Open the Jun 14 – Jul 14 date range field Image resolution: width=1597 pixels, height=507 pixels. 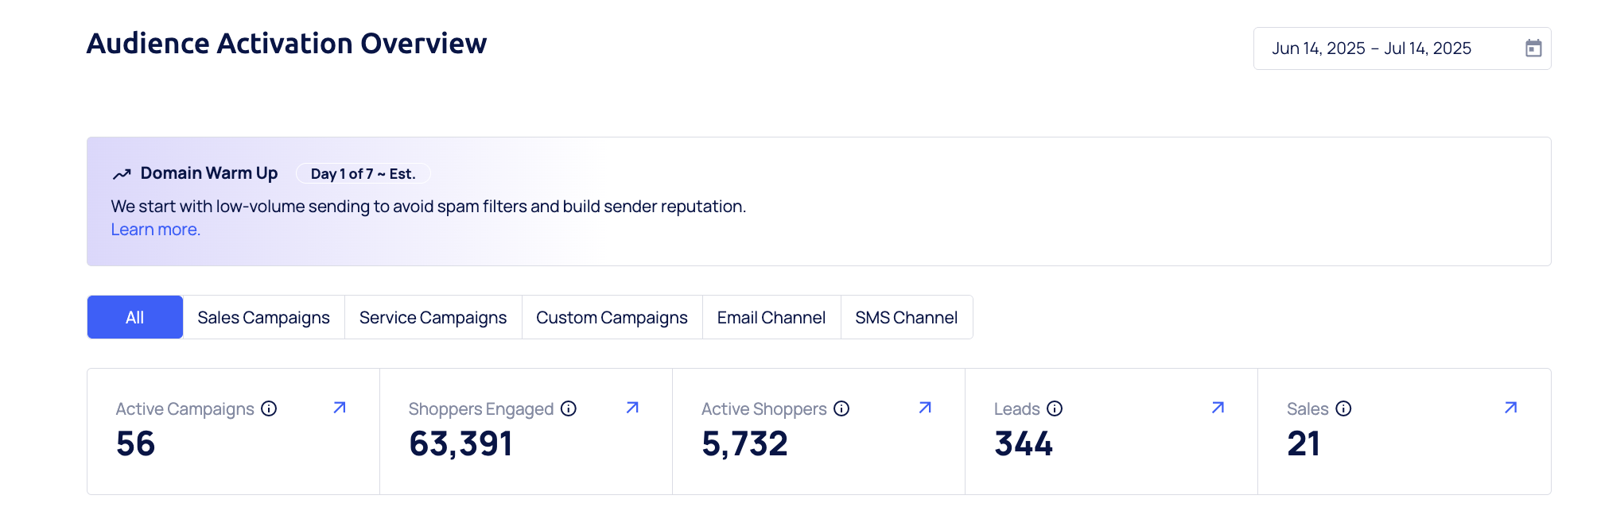point(1371,48)
